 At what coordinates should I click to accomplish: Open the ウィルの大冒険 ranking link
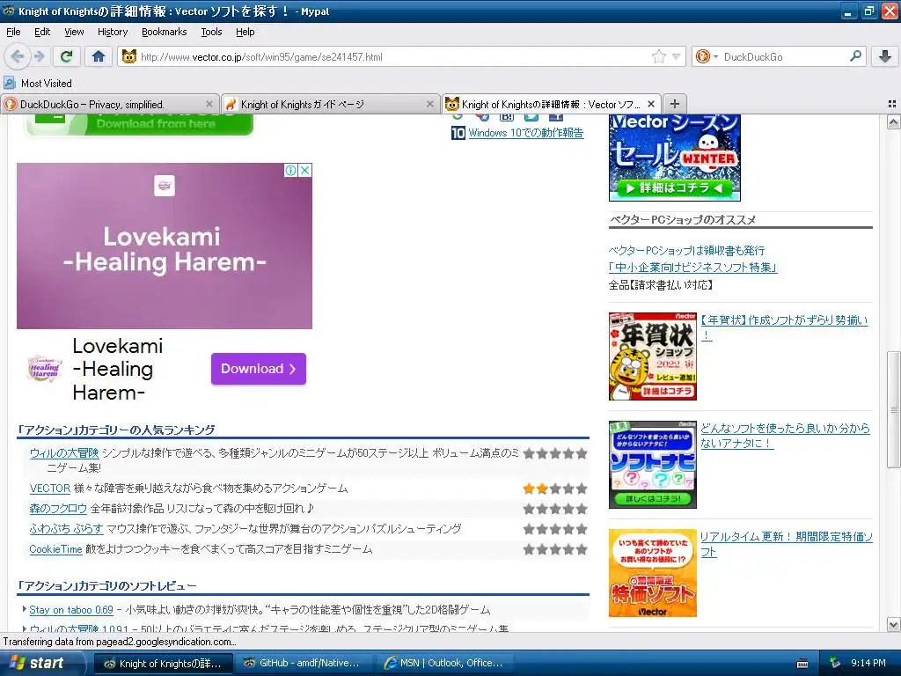click(64, 453)
